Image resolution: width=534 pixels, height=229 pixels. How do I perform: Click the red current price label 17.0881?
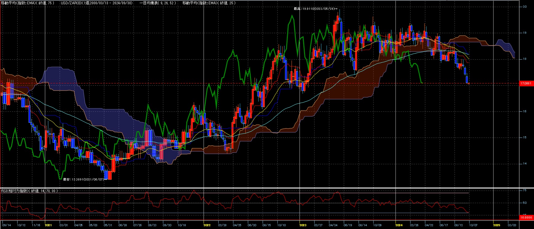click(526, 83)
